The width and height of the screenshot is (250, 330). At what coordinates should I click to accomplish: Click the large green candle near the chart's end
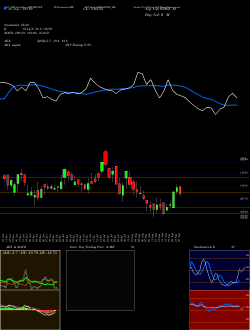[173, 199]
